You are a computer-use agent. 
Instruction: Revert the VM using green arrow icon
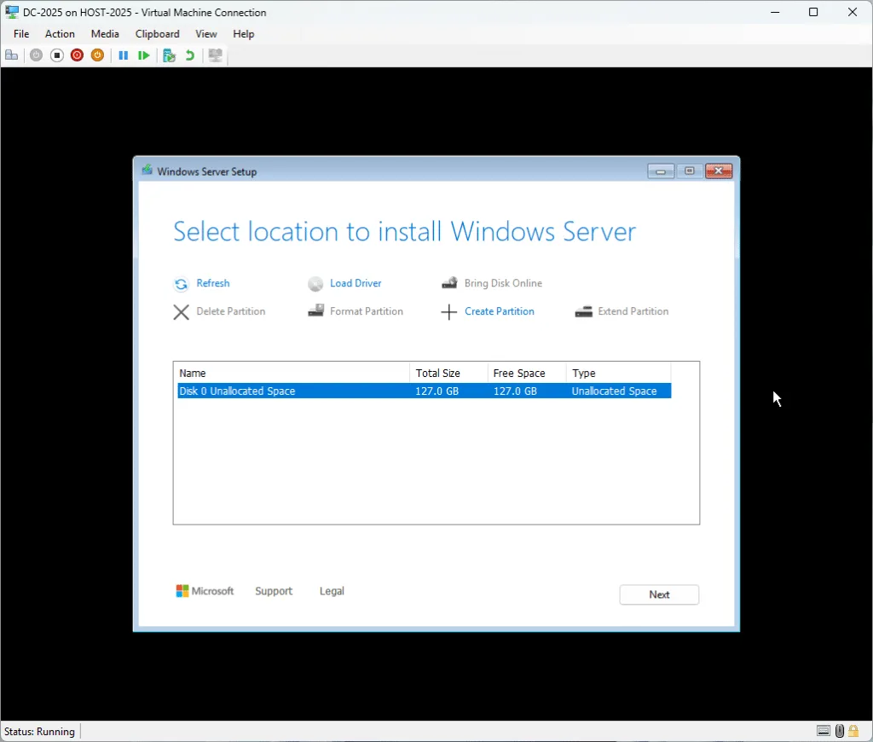pos(190,55)
